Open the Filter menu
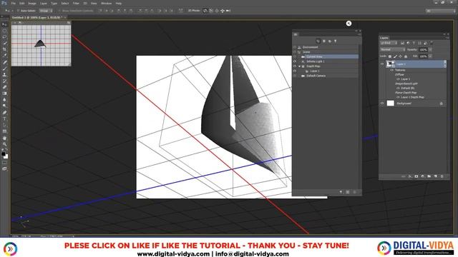The width and height of the screenshot is (458, 257). point(76,3)
